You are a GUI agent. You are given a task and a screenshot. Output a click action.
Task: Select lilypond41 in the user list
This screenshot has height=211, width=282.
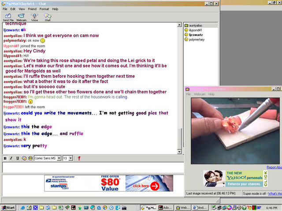coord(196,30)
